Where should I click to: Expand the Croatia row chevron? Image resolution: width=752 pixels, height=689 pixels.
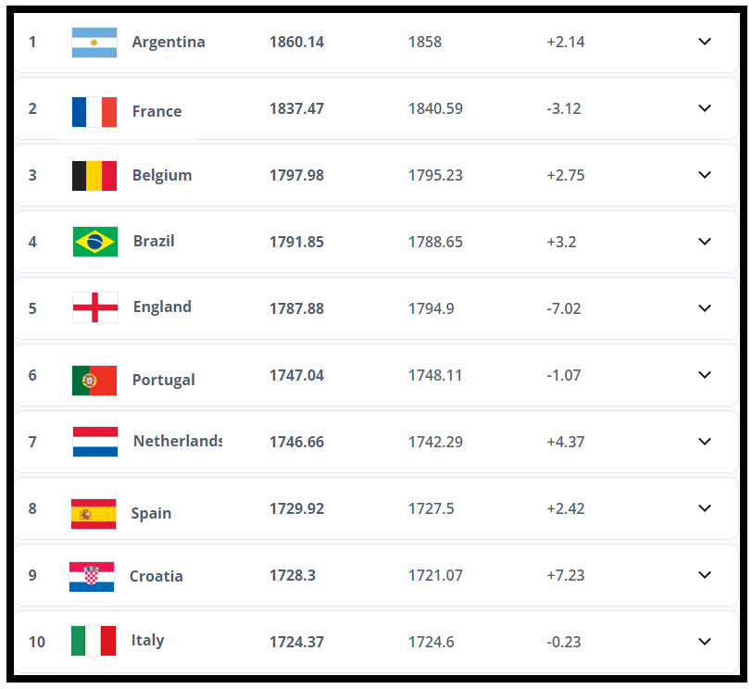(705, 575)
